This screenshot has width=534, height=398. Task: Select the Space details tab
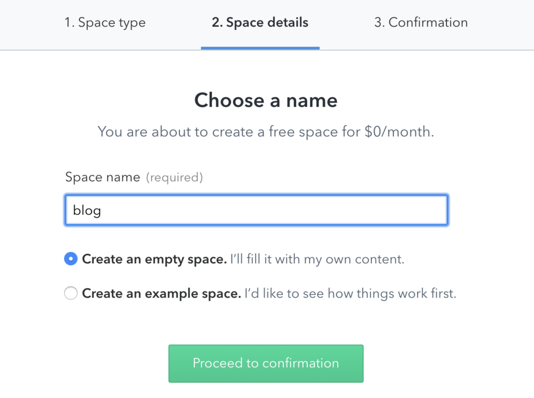260,23
